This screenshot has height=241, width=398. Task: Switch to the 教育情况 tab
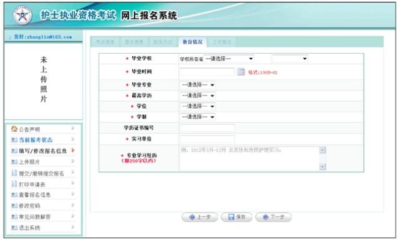[192, 42]
